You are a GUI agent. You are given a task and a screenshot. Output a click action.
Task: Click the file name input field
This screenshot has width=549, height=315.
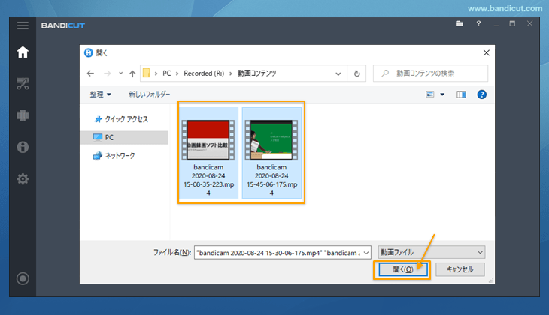pyautogui.click(x=278, y=253)
